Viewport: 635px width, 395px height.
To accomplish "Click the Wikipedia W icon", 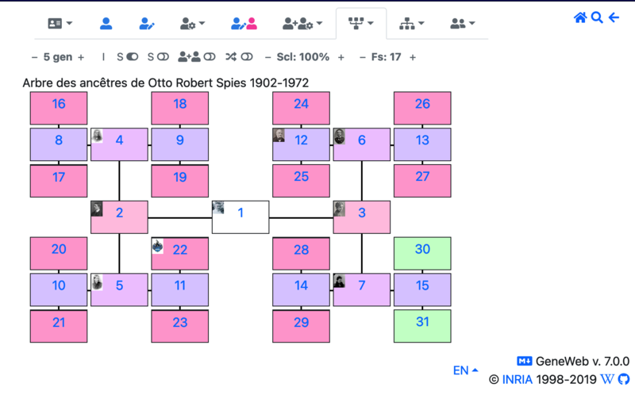I will tap(607, 379).
